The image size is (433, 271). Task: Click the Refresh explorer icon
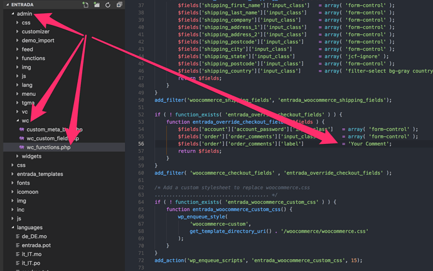pos(108,4)
